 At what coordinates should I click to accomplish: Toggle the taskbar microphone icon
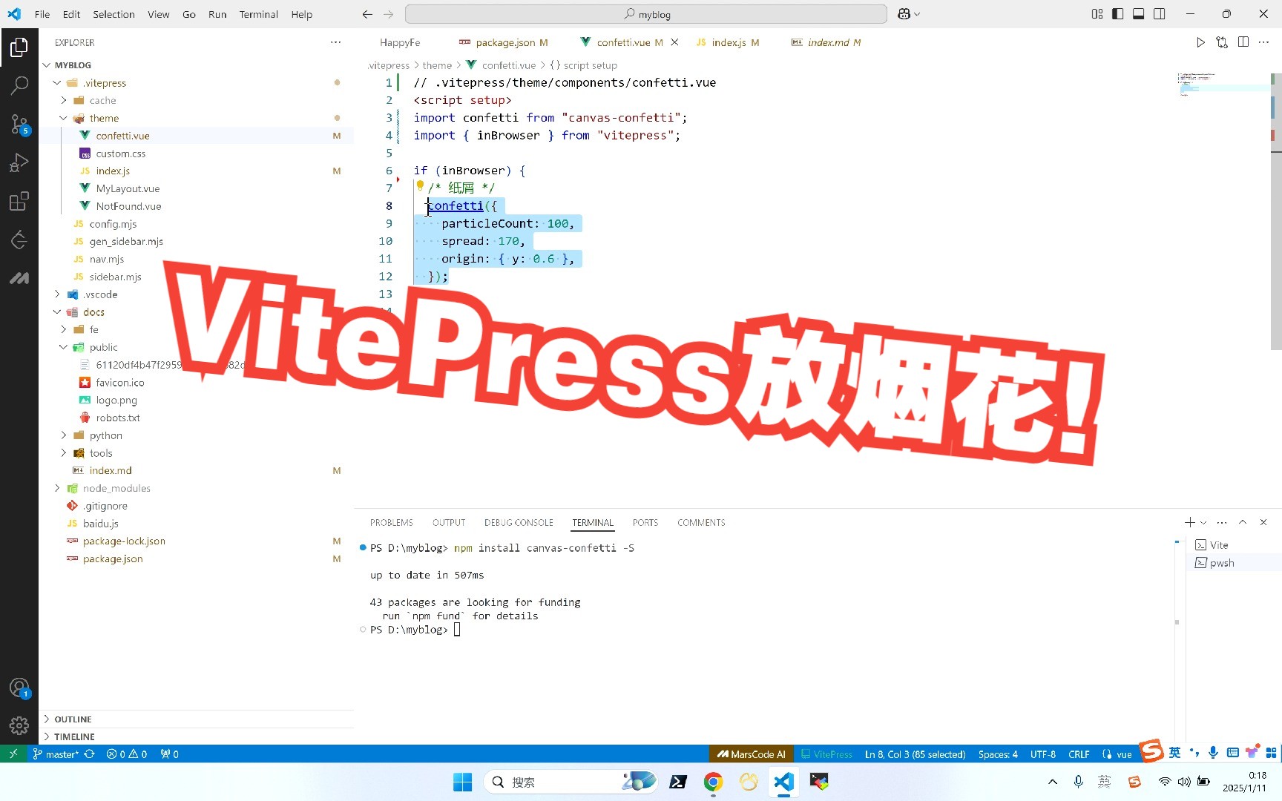click(x=1079, y=782)
